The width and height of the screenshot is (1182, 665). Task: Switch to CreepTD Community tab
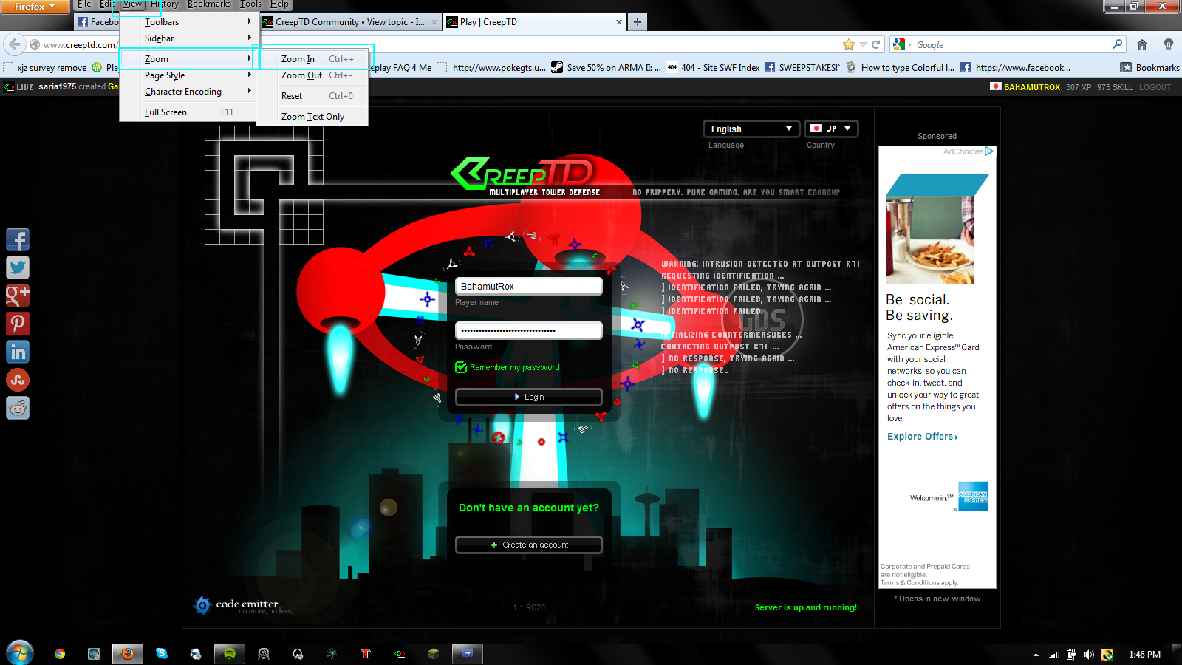point(350,22)
